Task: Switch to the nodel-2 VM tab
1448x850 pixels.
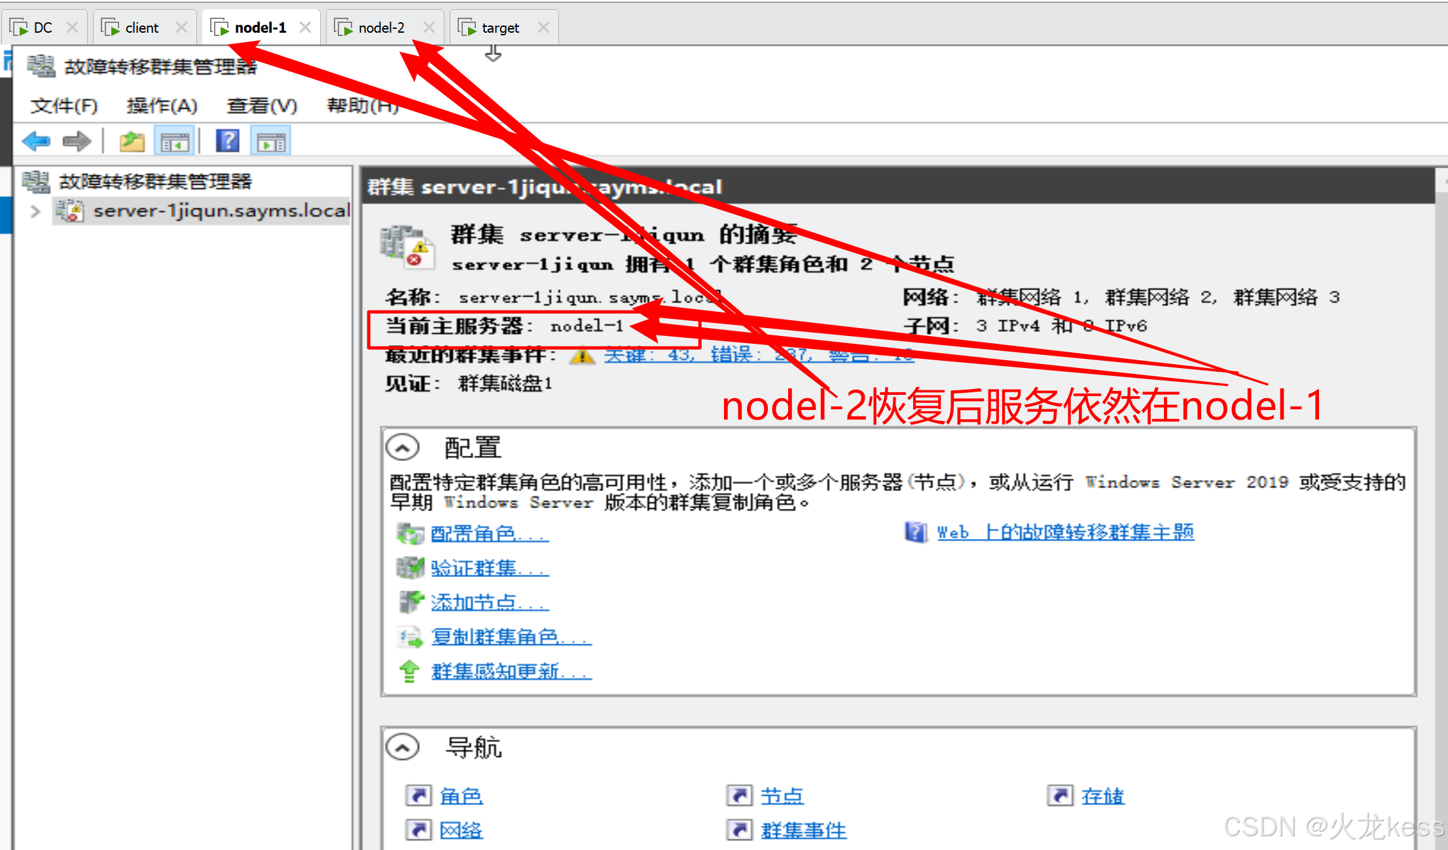Action: pos(381,28)
